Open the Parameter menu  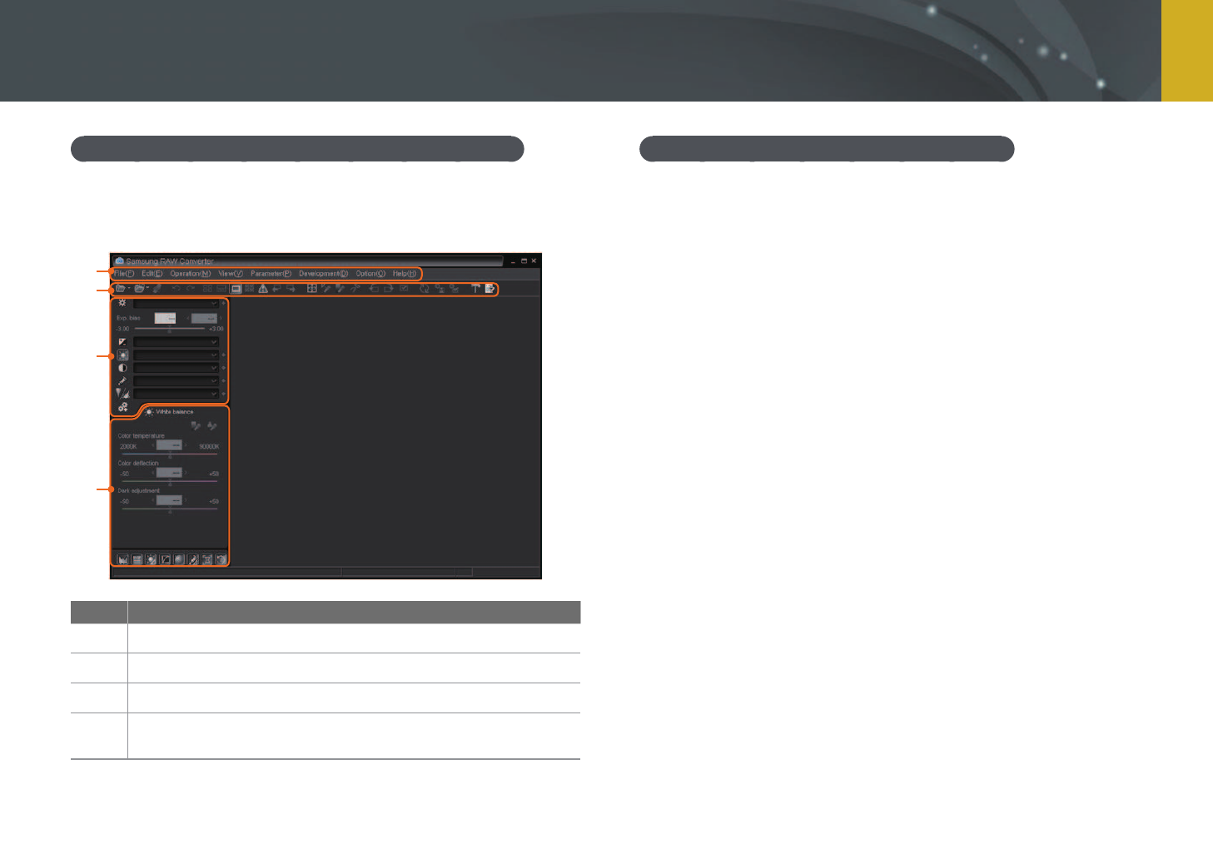(271, 274)
